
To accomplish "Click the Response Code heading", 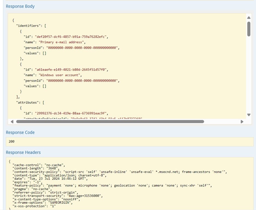I will 20,132.
